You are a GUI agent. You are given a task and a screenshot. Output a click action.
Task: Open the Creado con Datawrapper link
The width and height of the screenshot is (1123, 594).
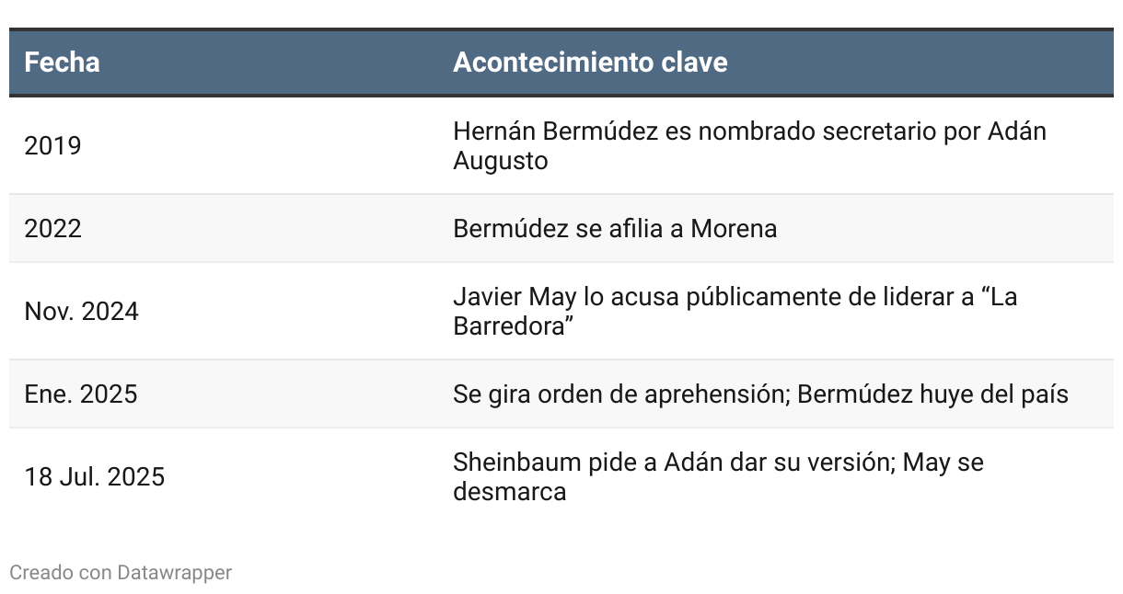121,572
